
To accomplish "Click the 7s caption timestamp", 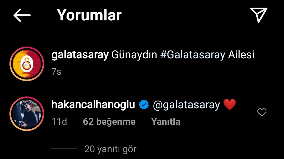I will click(x=56, y=72).
